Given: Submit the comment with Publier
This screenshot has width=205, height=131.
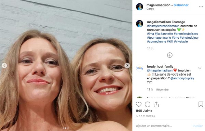Looking at the screenshot, I should click(197, 126).
